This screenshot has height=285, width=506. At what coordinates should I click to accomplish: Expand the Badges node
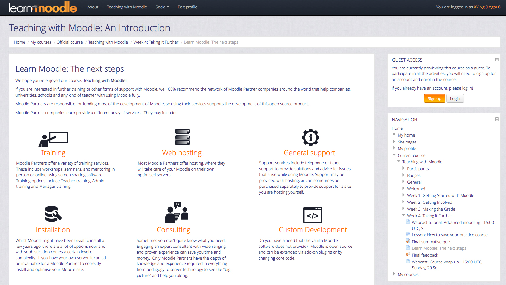(403, 175)
